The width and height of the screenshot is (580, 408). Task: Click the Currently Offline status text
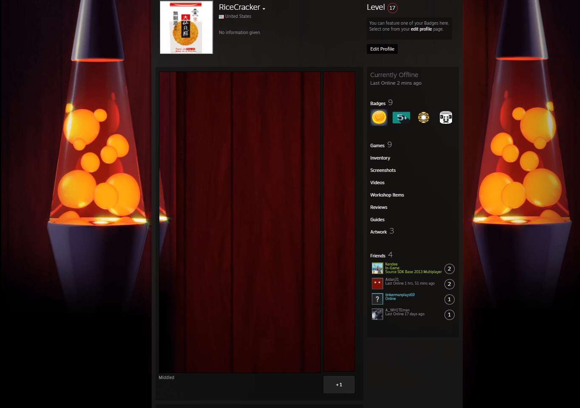tap(394, 75)
